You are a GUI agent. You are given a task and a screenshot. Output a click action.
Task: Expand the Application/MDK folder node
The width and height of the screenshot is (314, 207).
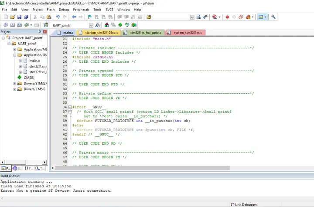click(x=14, y=49)
